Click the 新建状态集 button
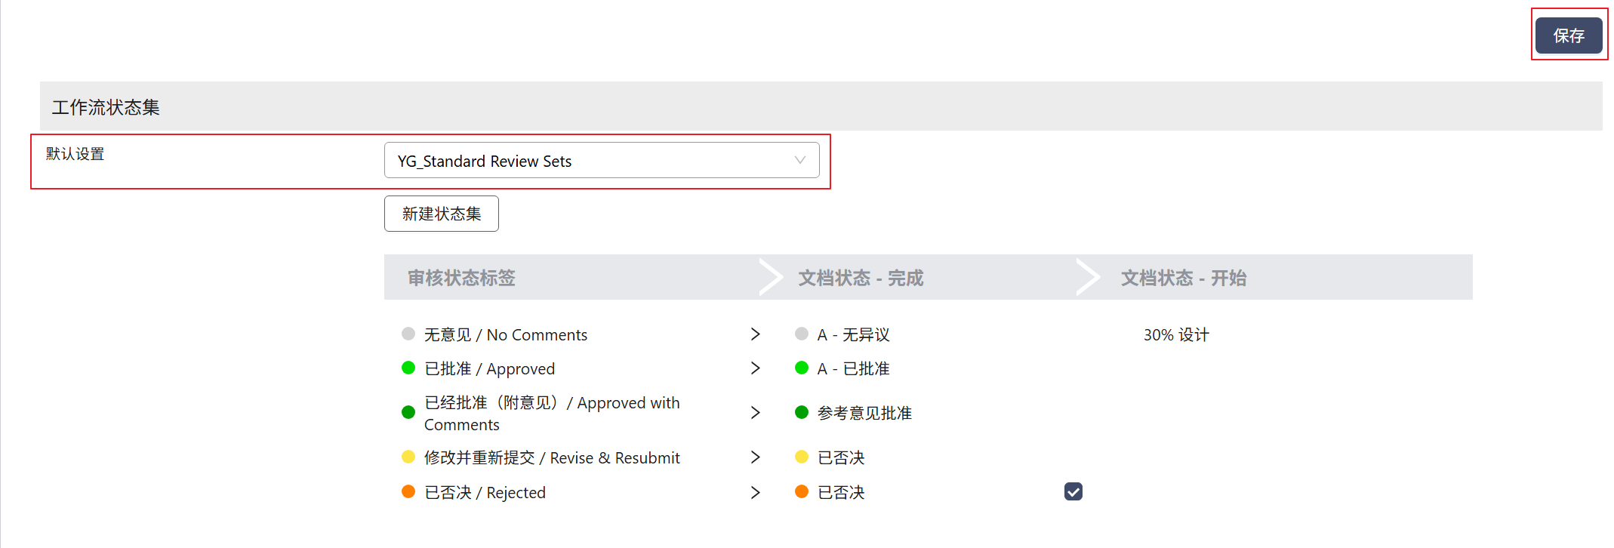 click(x=441, y=214)
